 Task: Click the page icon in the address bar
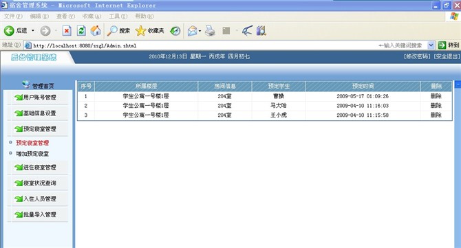[28, 45]
